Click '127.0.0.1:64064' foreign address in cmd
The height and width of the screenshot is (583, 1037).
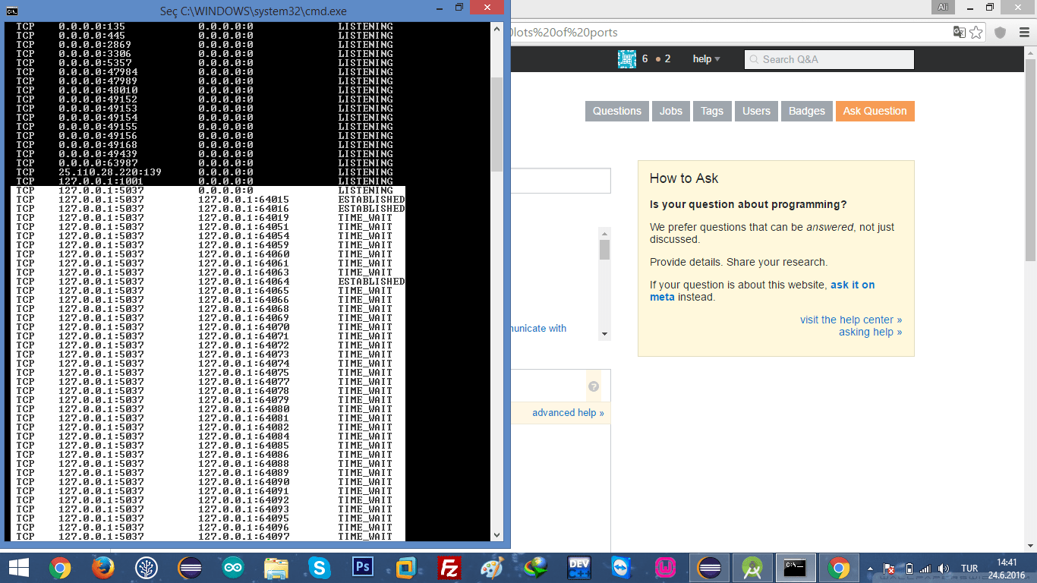244,282
